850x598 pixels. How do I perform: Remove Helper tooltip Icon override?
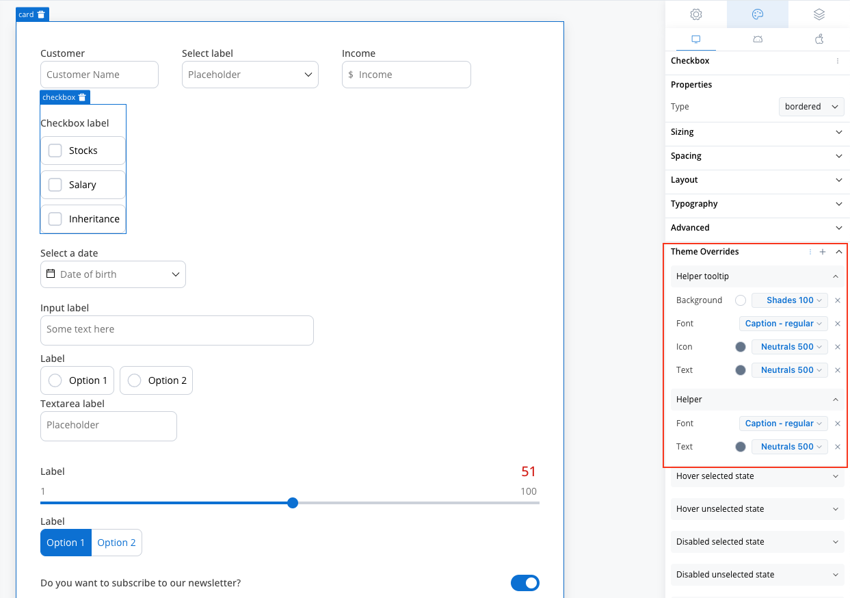838,347
